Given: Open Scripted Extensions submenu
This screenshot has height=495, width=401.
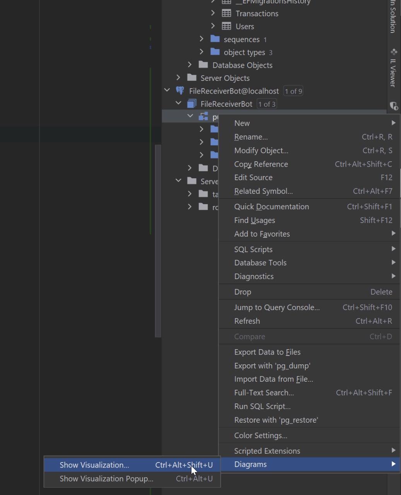Looking at the screenshot, I should (x=309, y=451).
